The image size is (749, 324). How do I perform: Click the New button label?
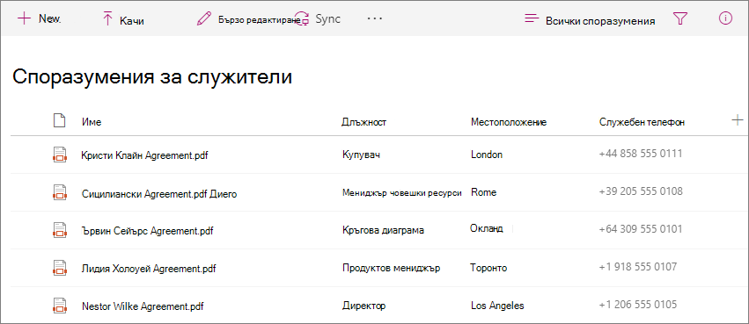[x=49, y=18]
